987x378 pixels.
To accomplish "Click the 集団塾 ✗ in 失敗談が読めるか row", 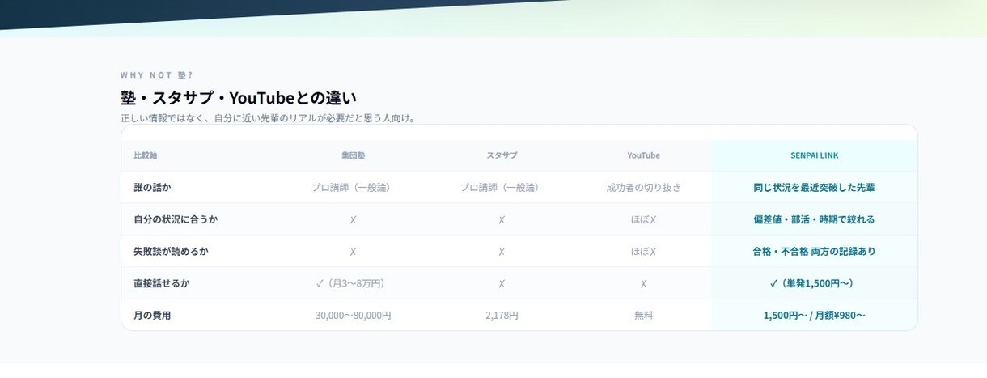I will click(x=353, y=252).
